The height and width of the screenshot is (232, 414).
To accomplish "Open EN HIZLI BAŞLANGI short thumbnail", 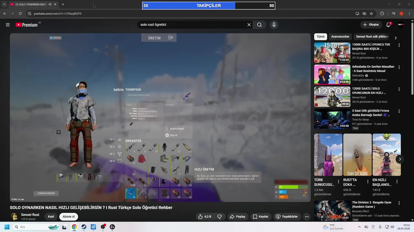I will [387, 155].
